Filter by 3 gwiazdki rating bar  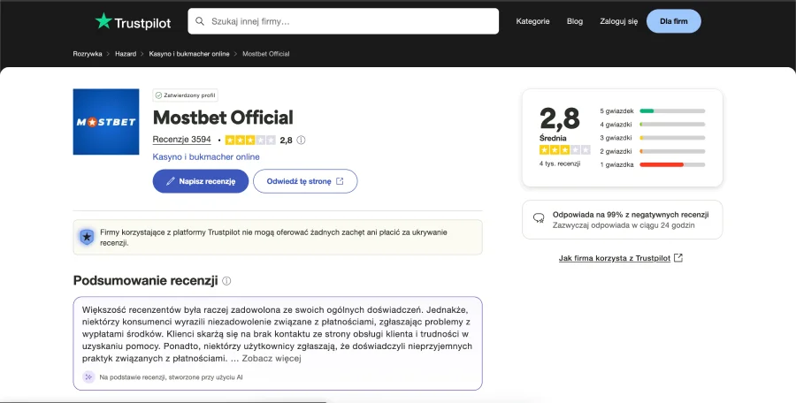653,138
